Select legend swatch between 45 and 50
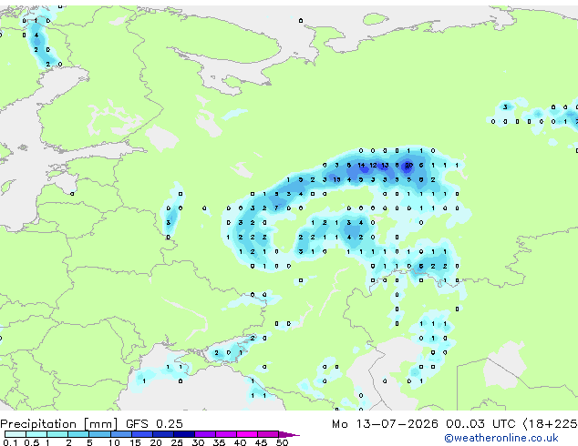578x446 pixels. pos(268,434)
